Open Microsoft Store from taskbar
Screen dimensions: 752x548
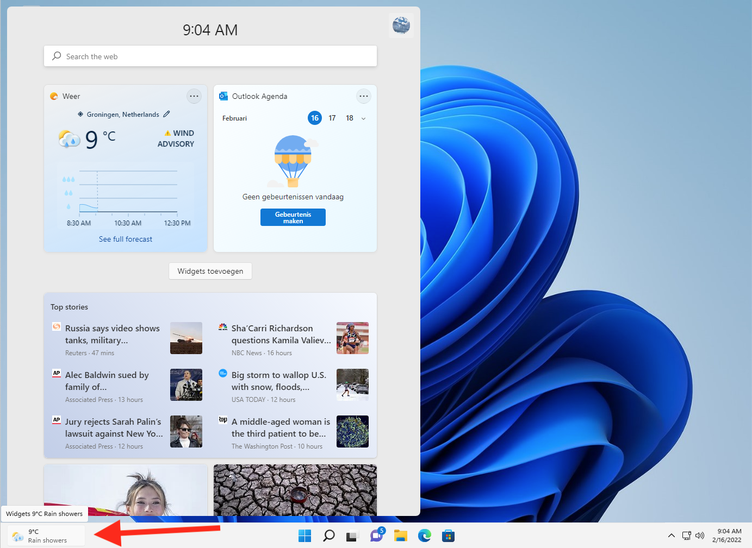[448, 536]
